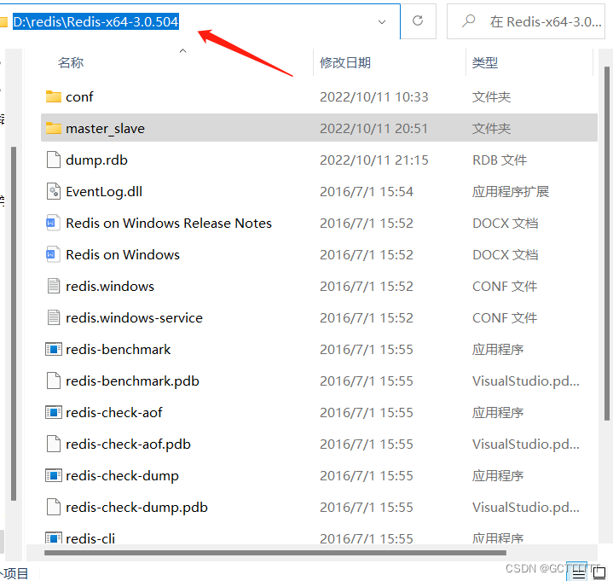Click the Redis on Windows Release Notes document icon
Screen dimensions: 613x581
click(x=53, y=223)
